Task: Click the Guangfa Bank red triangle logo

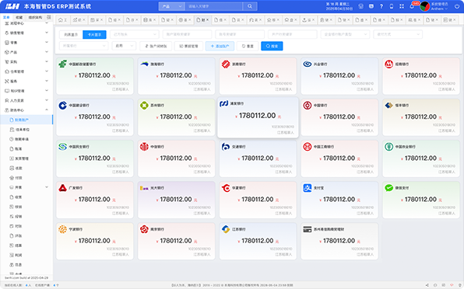Action: (63, 188)
